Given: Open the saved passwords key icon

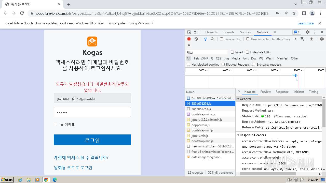Looking at the screenshot, I should tap(278, 13).
